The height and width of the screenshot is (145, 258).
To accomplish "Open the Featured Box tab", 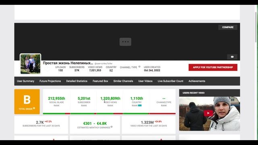I will [100, 81].
